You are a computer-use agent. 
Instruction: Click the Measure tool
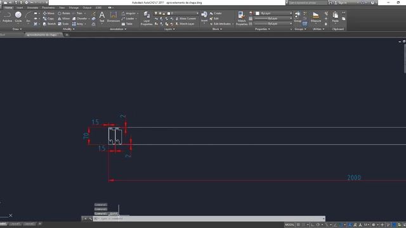(x=316, y=17)
